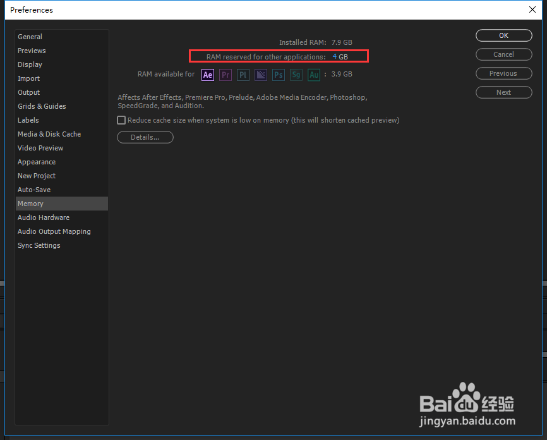Click the OK button

tap(504, 35)
